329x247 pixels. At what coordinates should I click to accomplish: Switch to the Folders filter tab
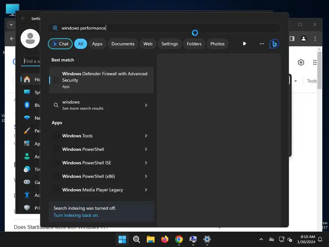tap(194, 44)
